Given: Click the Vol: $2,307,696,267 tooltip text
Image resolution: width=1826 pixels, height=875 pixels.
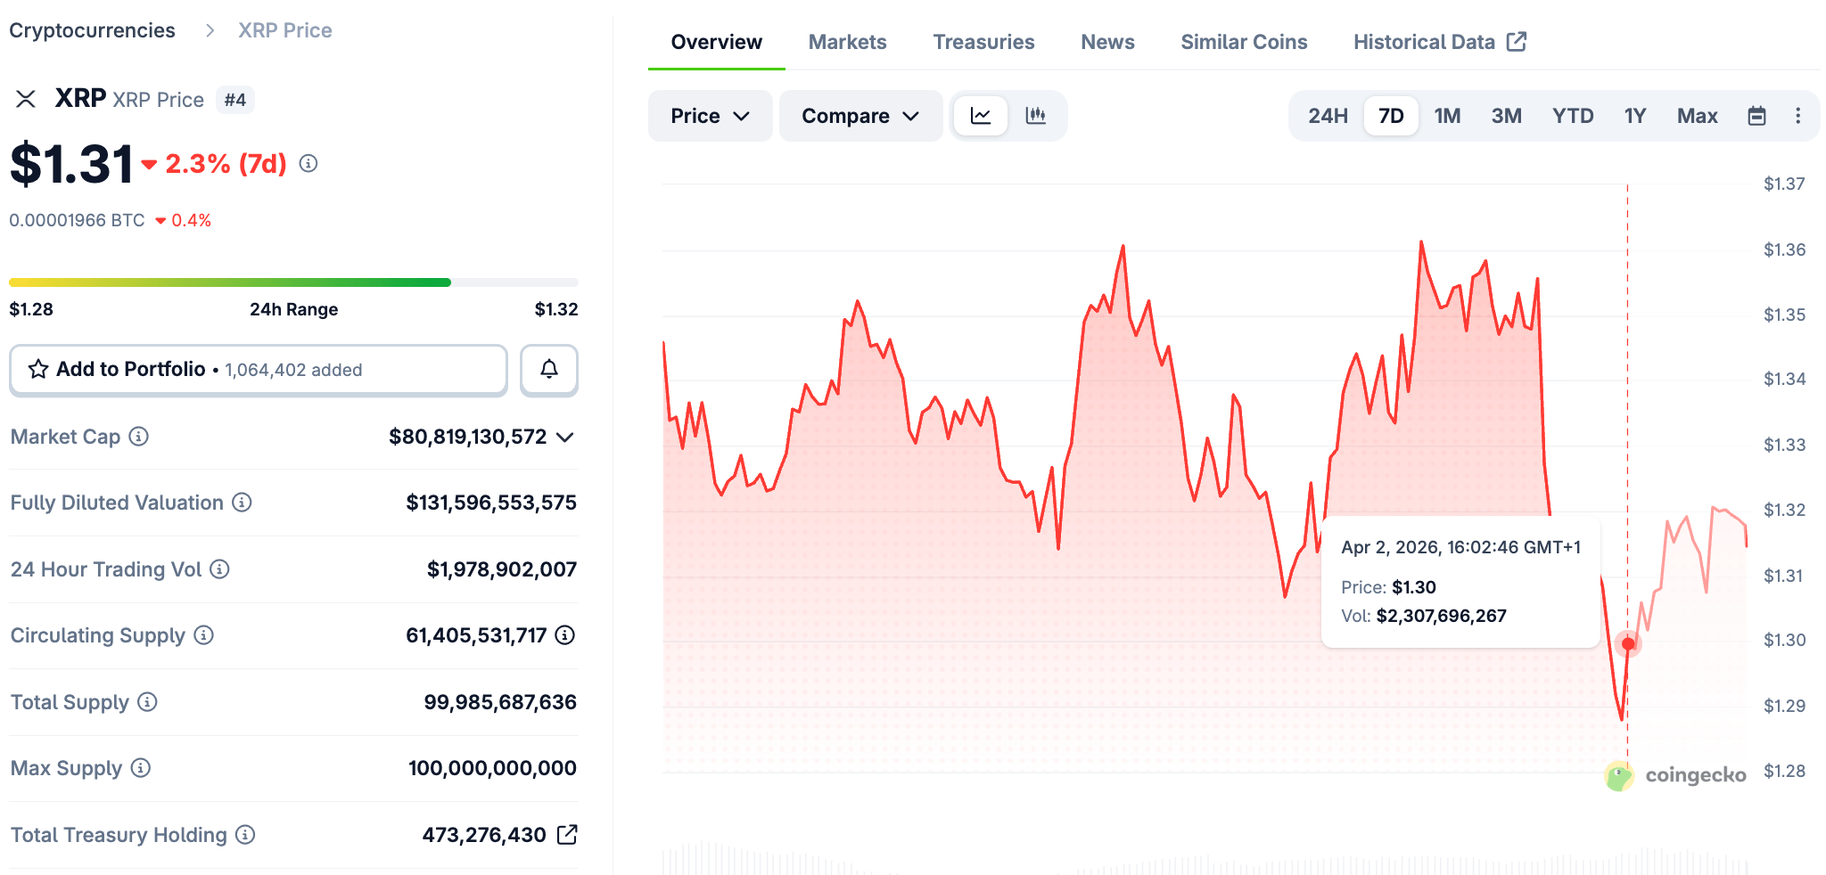Looking at the screenshot, I should click(1424, 616).
